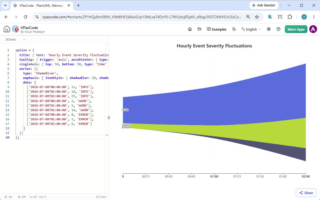Click the editor-preview splitter handle

coord(109,118)
